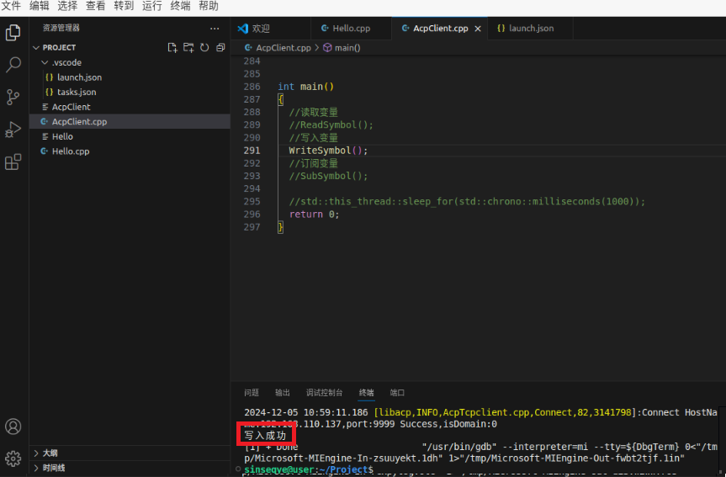Click the int main() declaration line
The height and width of the screenshot is (477, 726).
tap(305, 87)
